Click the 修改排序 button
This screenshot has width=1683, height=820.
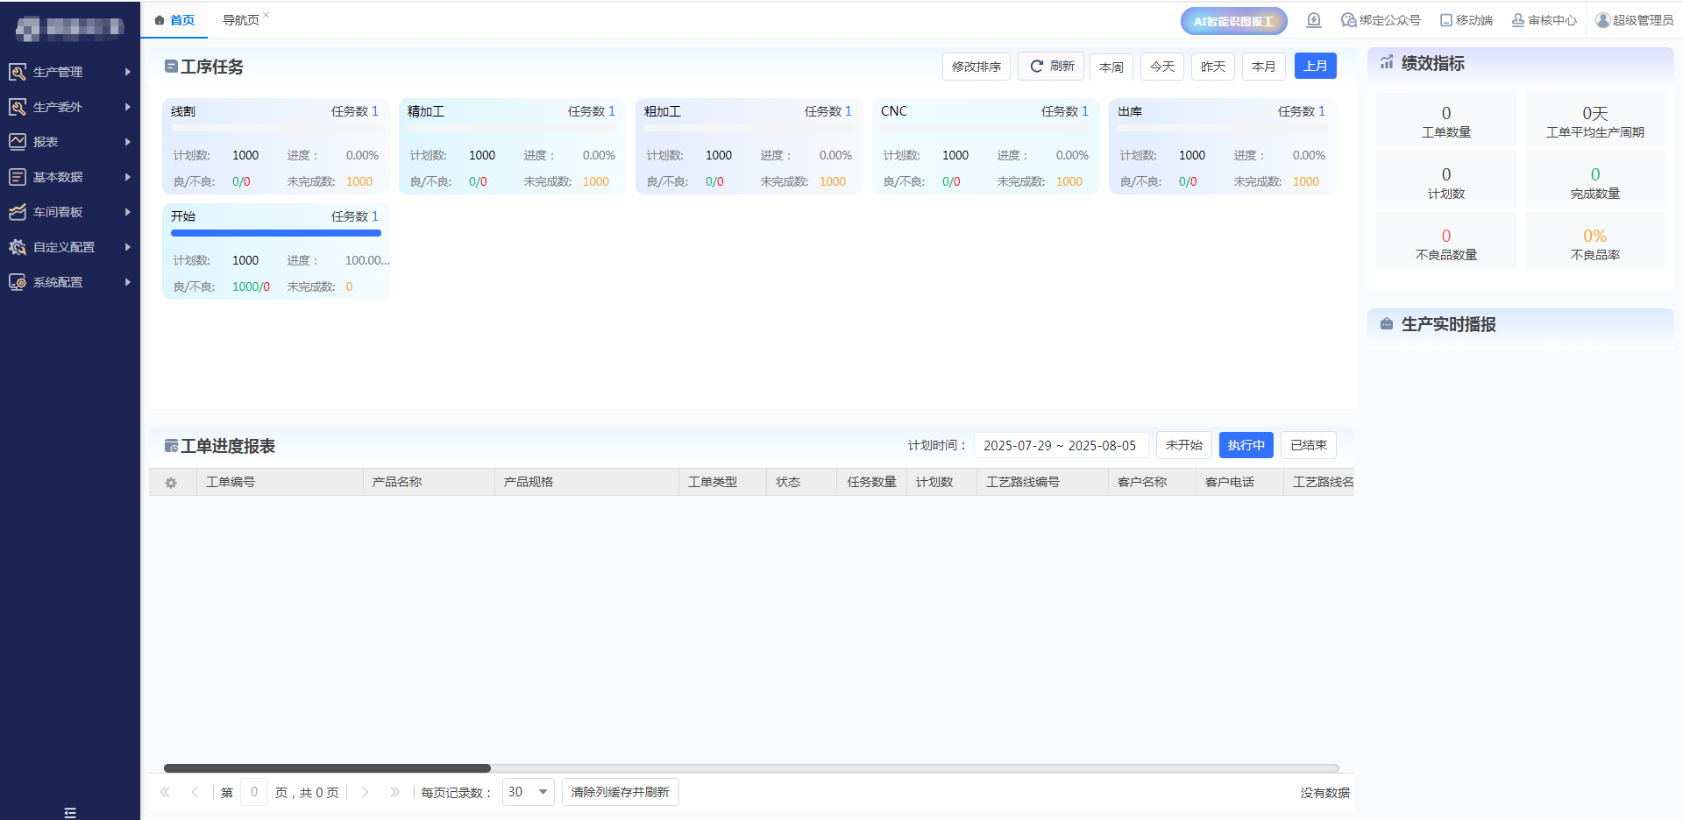point(976,67)
